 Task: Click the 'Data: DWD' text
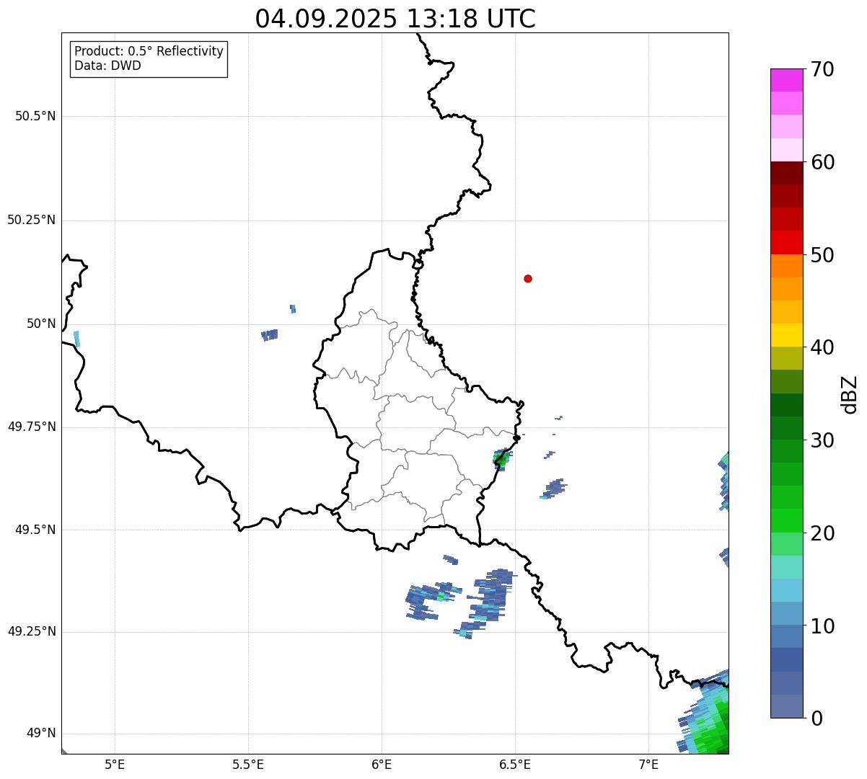click(x=107, y=66)
